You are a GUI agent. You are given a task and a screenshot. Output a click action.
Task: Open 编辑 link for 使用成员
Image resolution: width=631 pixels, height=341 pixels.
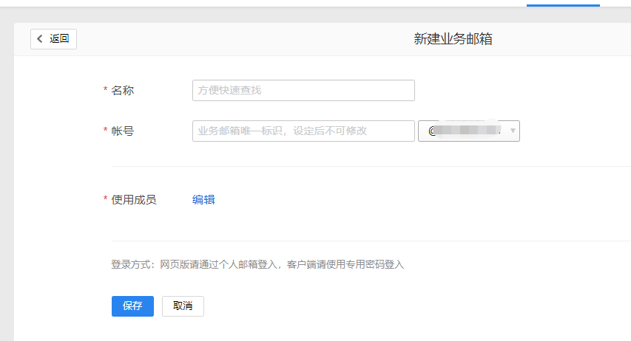pos(203,199)
